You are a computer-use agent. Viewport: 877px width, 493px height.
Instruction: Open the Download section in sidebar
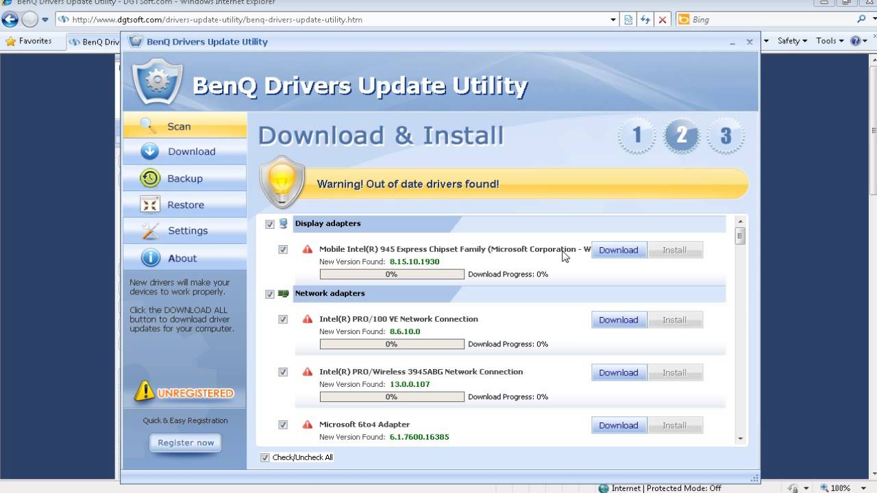tap(185, 151)
